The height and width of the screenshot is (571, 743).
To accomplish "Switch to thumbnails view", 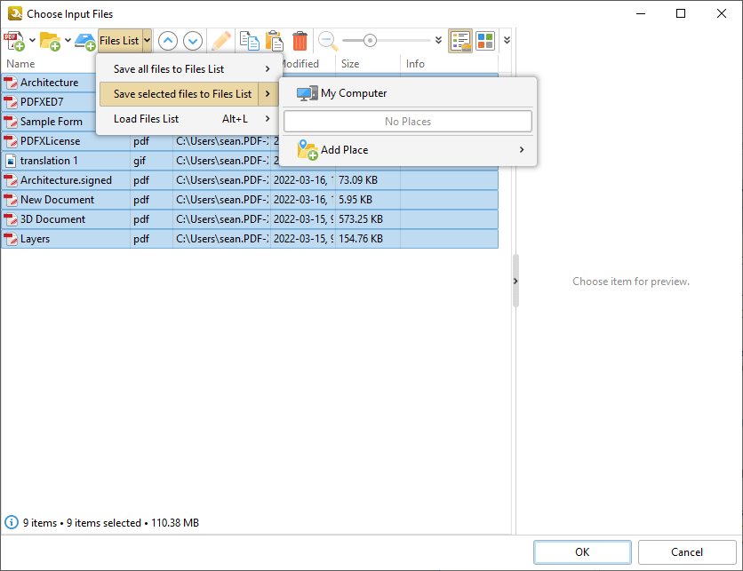I will 485,41.
